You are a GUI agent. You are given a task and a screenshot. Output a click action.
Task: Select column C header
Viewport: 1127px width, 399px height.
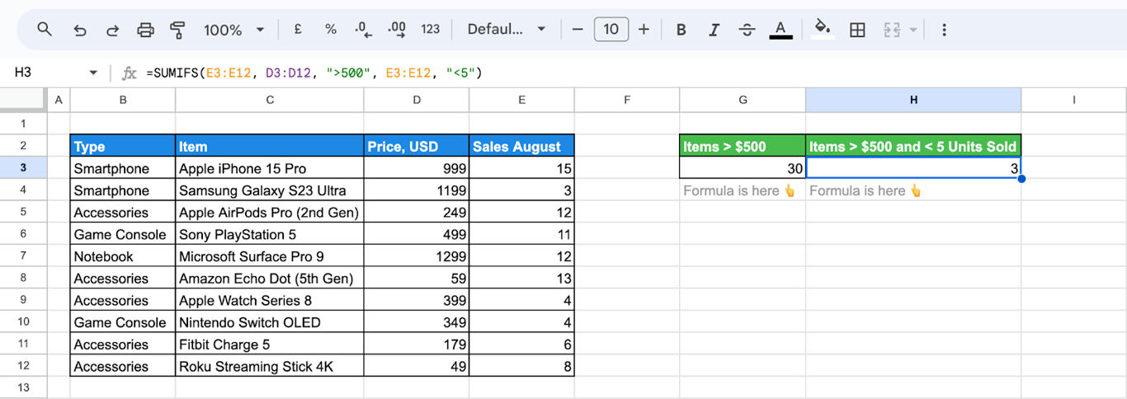(x=270, y=100)
